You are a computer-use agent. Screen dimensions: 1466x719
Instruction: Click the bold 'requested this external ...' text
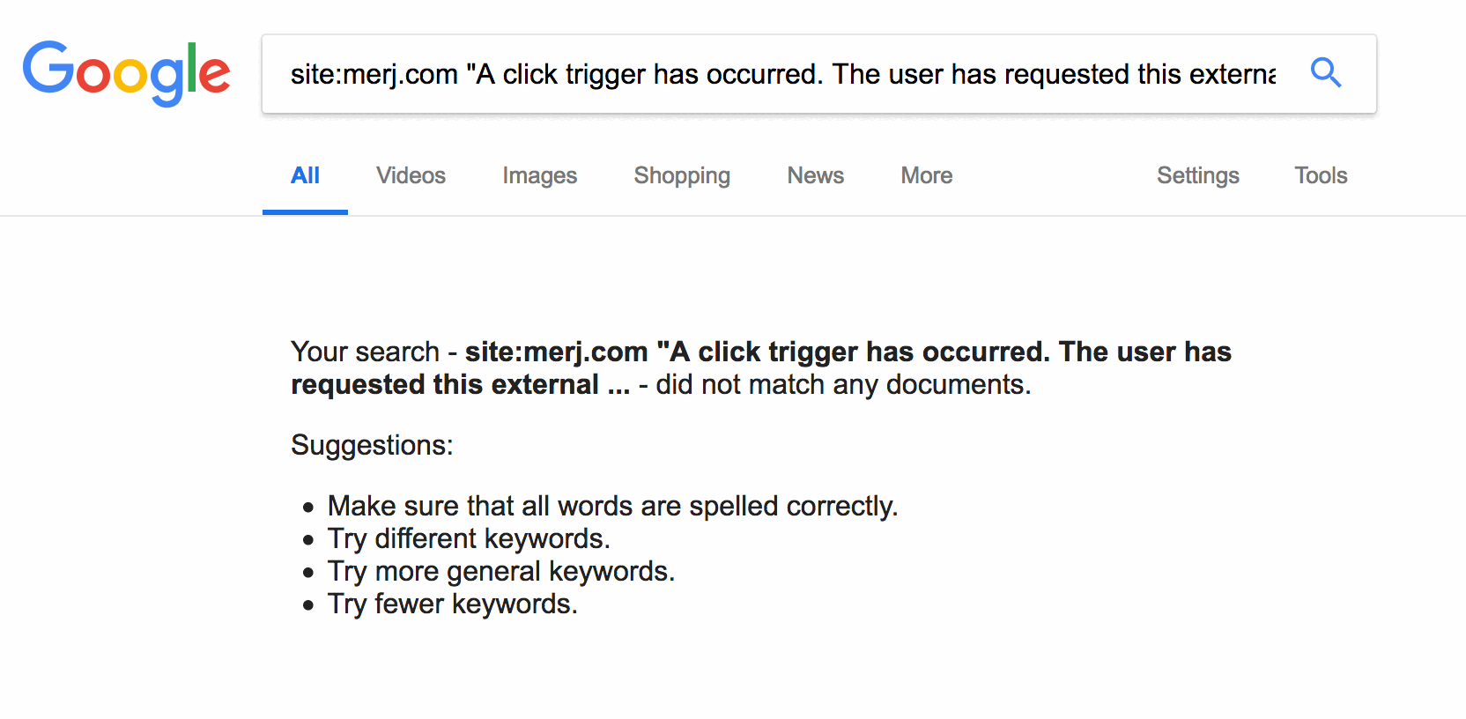click(460, 385)
